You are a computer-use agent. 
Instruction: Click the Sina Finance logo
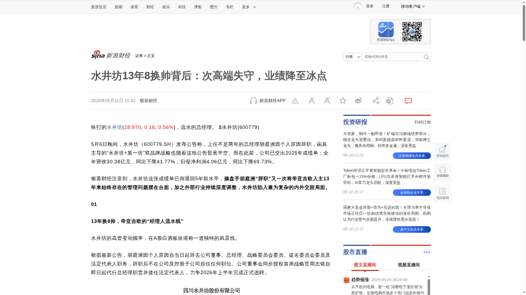[x=111, y=55]
